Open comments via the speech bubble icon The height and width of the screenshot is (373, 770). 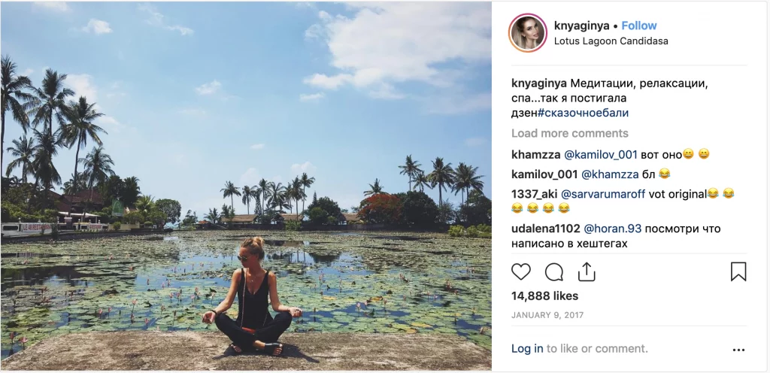coord(554,271)
